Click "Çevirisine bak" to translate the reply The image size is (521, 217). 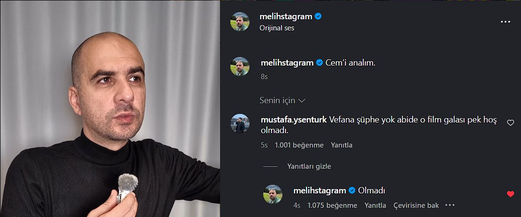pyautogui.click(x=416, y=205)
